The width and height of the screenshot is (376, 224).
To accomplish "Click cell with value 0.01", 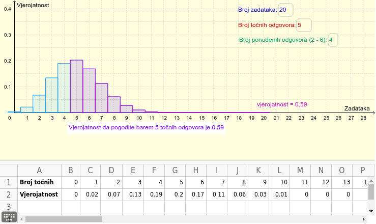I will tap(279, 195).
